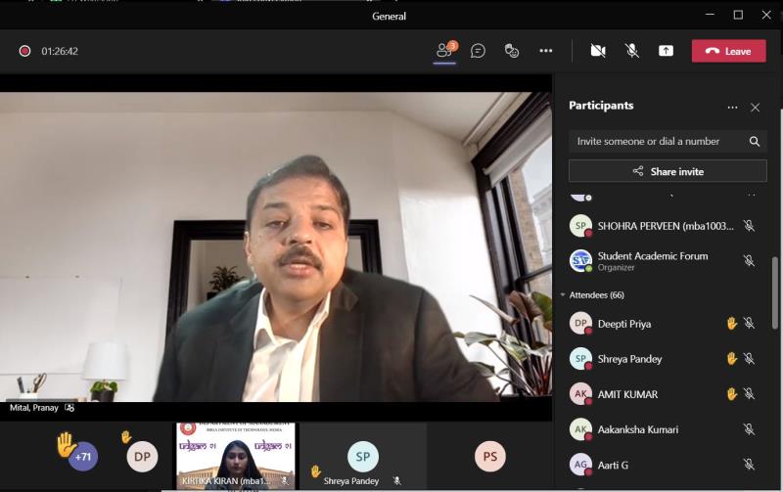
Task: Open Participants panel more options
Action: click(x=732, y=108)
